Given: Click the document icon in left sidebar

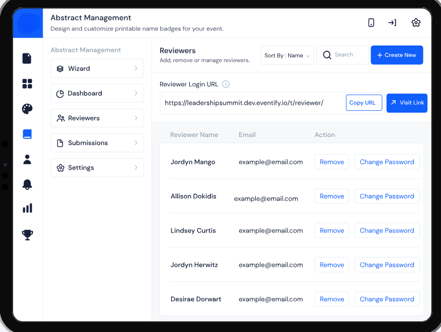Looking at the screenshot, I should click(27, 59).
